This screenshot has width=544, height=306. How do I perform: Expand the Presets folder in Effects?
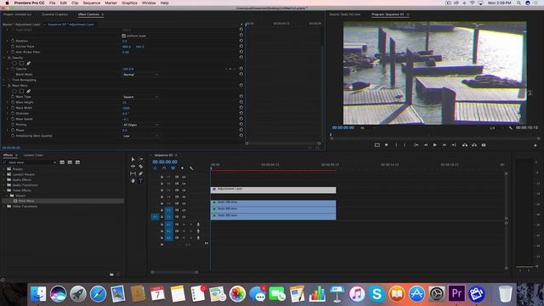pyautogui.click(x=4, y=169)
